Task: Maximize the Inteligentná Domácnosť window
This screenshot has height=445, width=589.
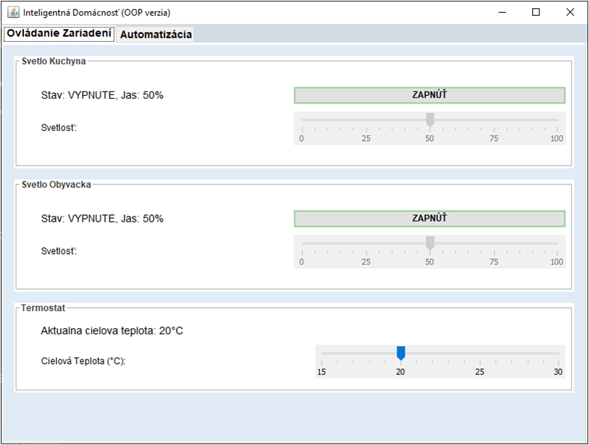Action: [536, 12]
